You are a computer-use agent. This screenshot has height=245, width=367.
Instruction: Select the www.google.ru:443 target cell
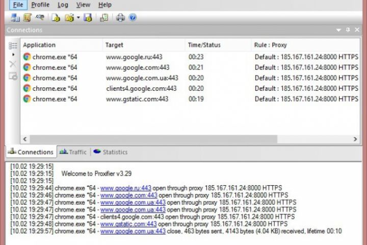coord(134,57)
